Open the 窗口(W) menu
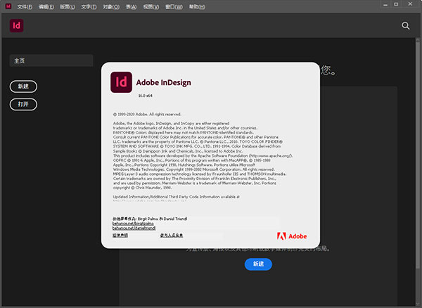Image resolution: width=422 pixels, height=308 pixels. [172, 6]
